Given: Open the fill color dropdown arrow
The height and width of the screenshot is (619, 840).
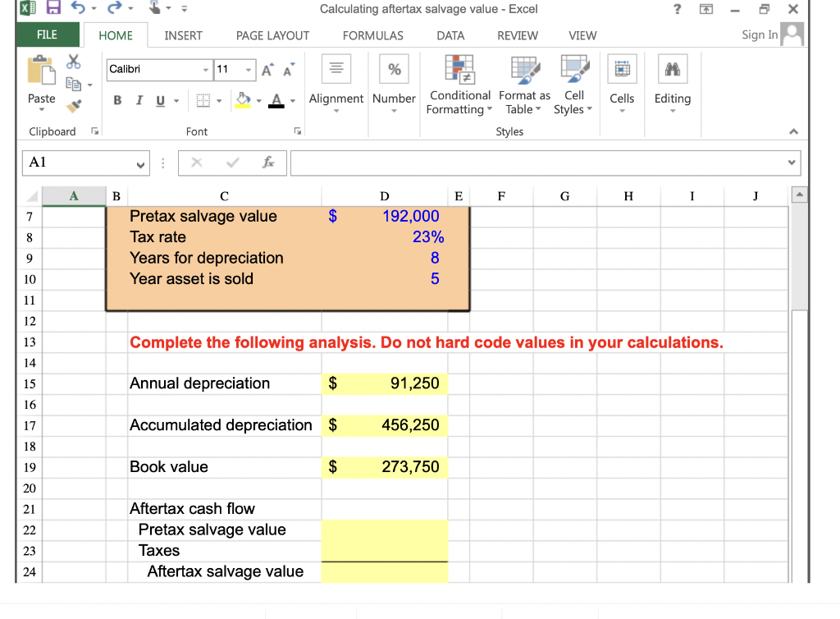Looking at the screenshot, I should 258,101.
